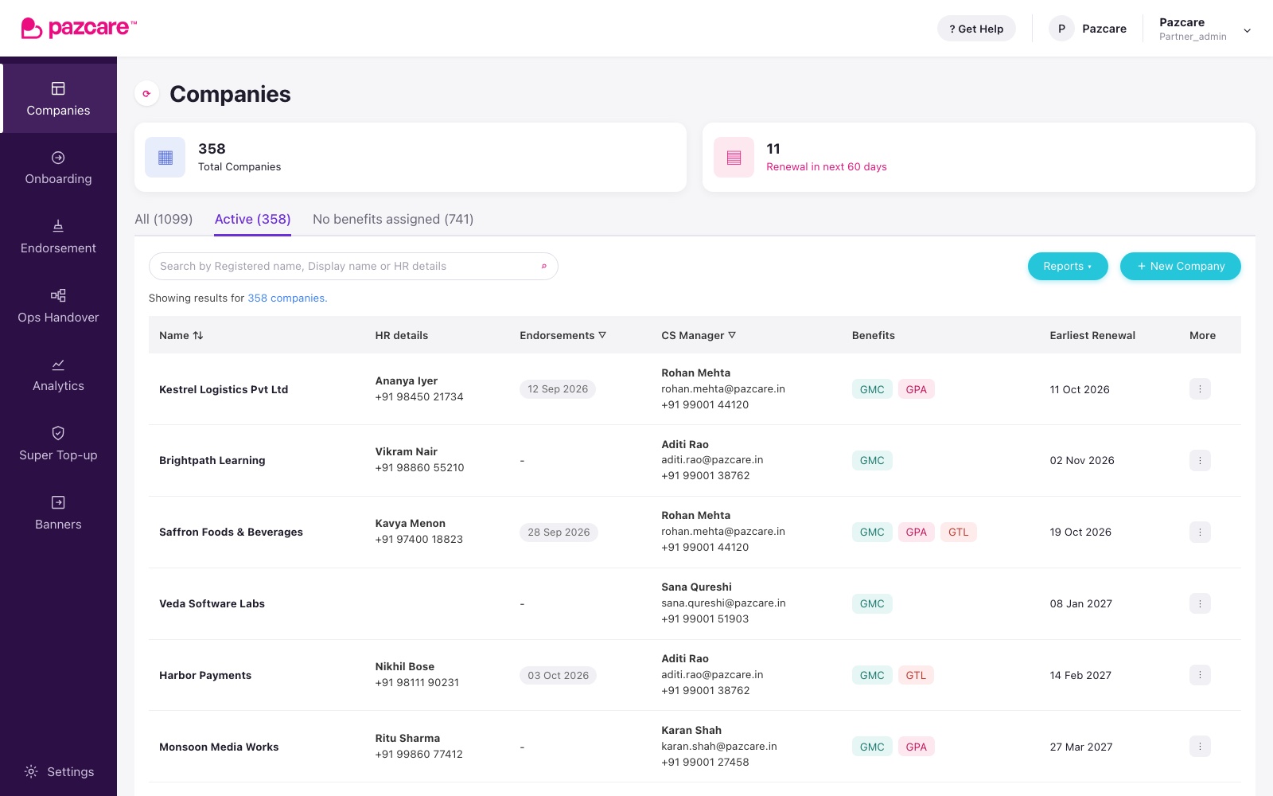Open the Endorsements column filter
The image size is (1273, 796).
(x=602, y=335)
